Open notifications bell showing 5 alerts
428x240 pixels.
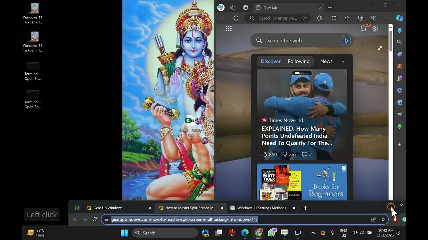(x=363, y=29)
